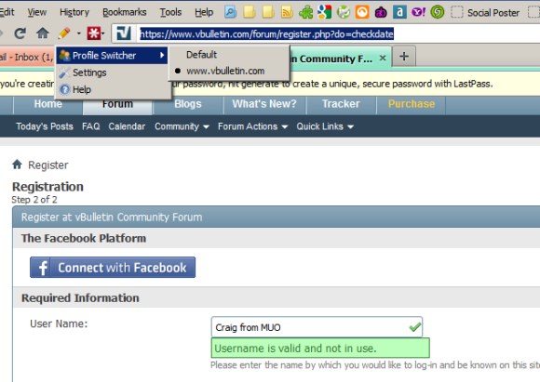540x382 pixels.
Task: Open the Today's Posts link
Action: [x=45, y=126]
